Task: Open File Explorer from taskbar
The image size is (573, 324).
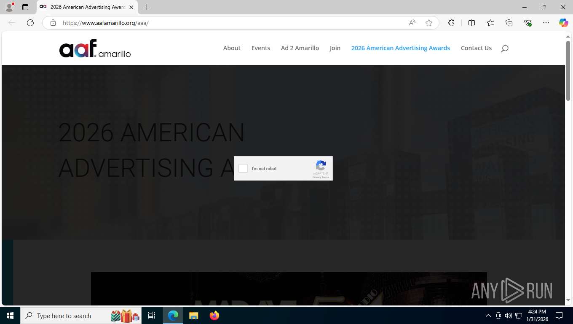Action: (193, 316)
